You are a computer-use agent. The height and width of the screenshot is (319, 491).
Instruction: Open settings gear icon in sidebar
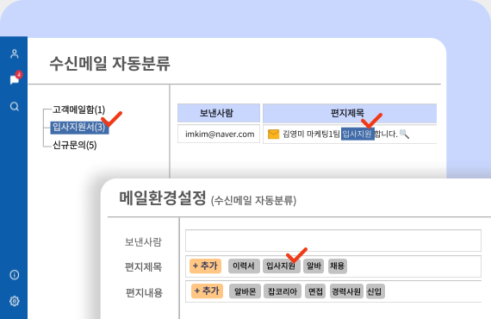point(15,301)
